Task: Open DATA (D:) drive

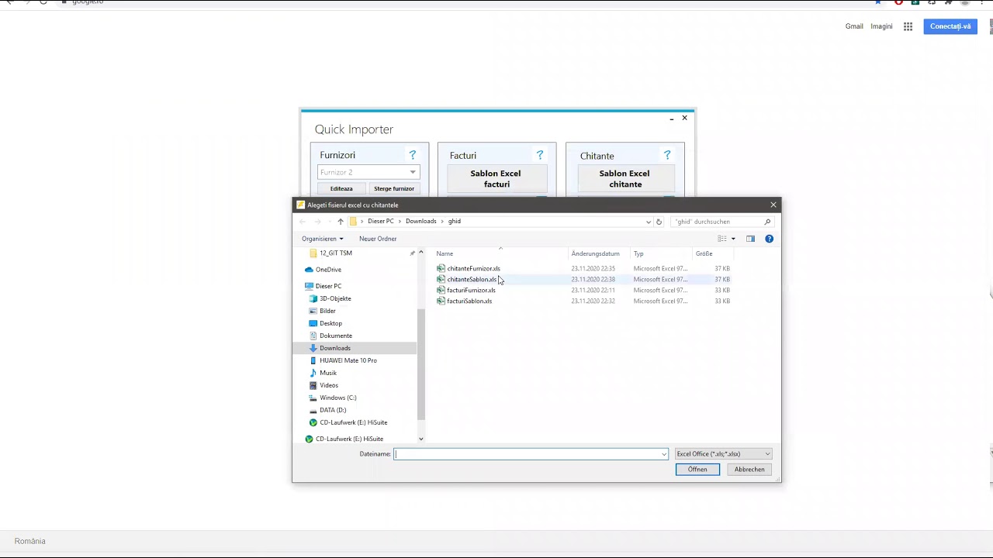Action: 333,410
